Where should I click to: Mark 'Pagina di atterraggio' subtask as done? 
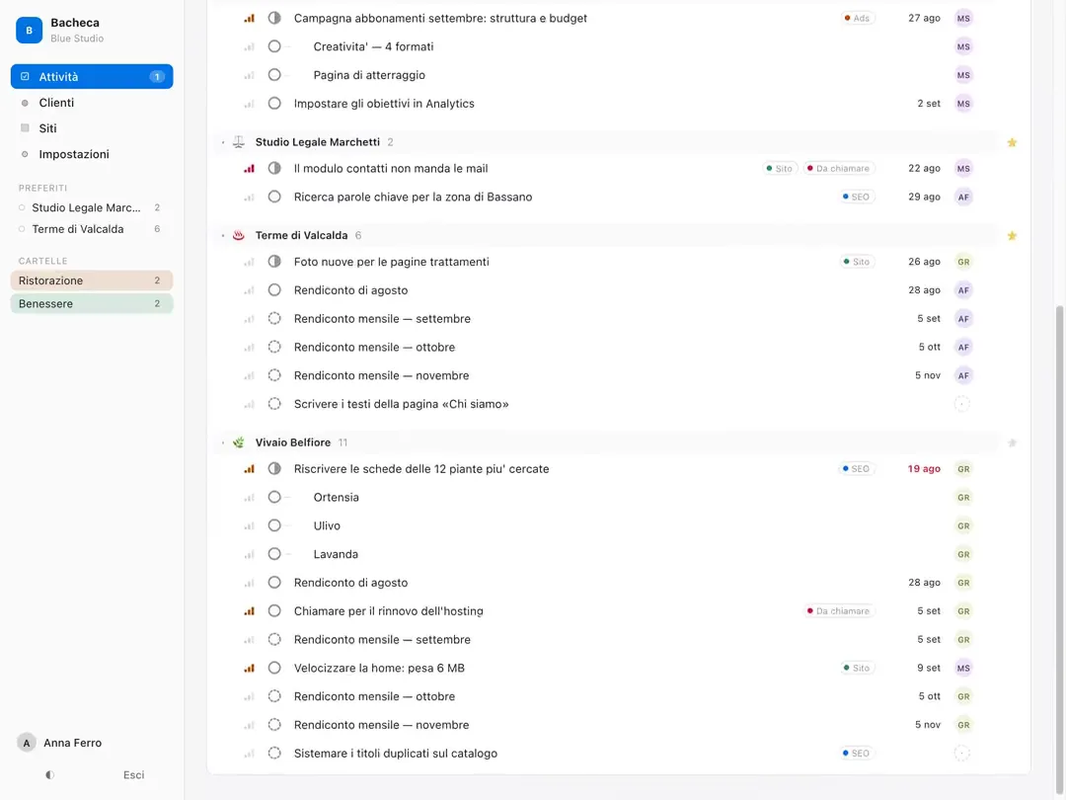(274, 75)
